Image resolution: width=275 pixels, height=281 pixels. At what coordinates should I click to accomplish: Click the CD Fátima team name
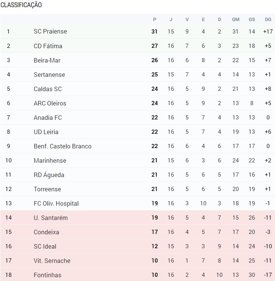point(48,46)
